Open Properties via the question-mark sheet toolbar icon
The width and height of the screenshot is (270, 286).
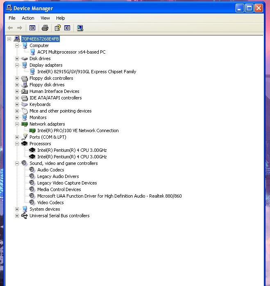(58, 28)
